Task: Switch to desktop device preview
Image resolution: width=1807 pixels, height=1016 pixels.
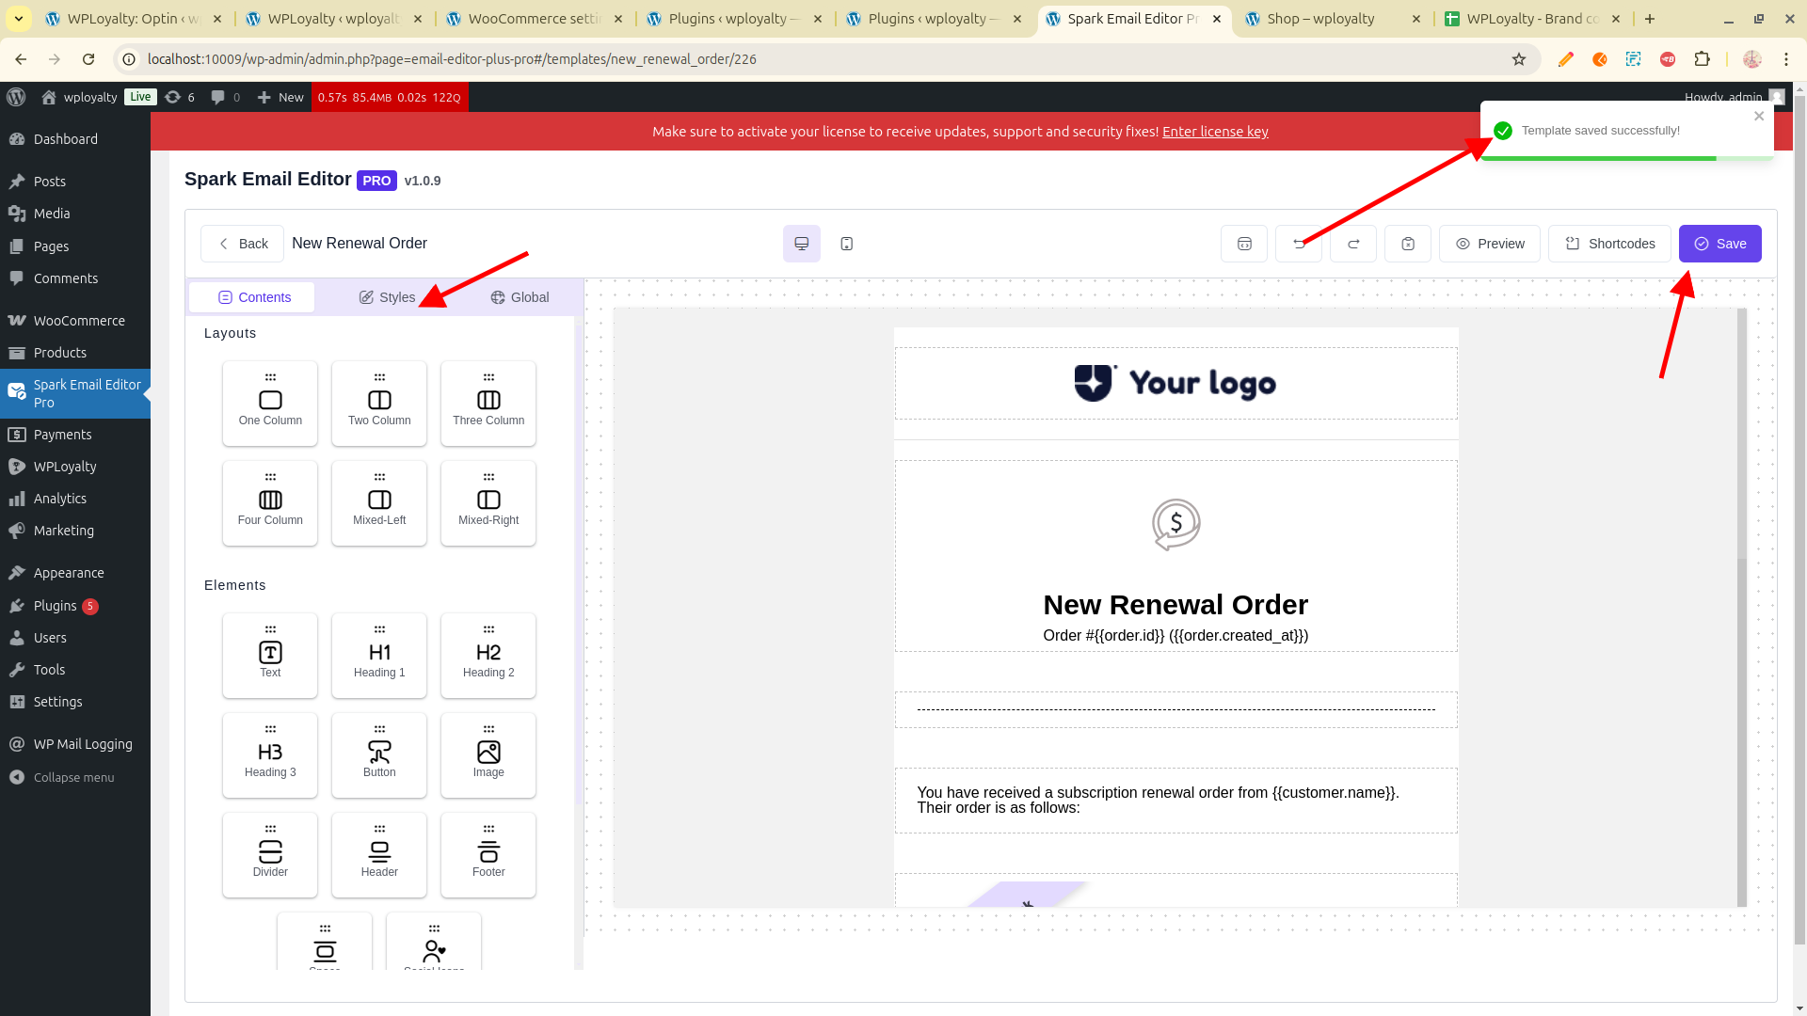Action: click(x=801, y=244)
